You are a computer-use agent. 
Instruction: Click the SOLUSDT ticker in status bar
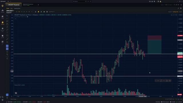pyautogui.click(x=43, y=102)
